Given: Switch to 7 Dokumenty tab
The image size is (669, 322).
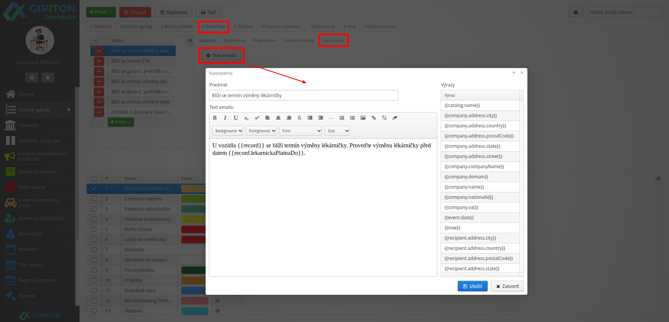Looking at the screenshot, I should [x=322, y=26].
